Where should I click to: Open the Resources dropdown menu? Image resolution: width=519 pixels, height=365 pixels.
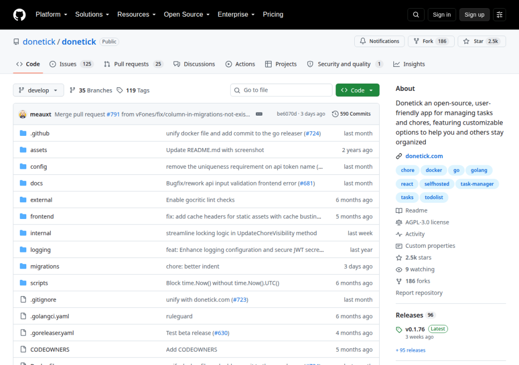click(136, 15)
